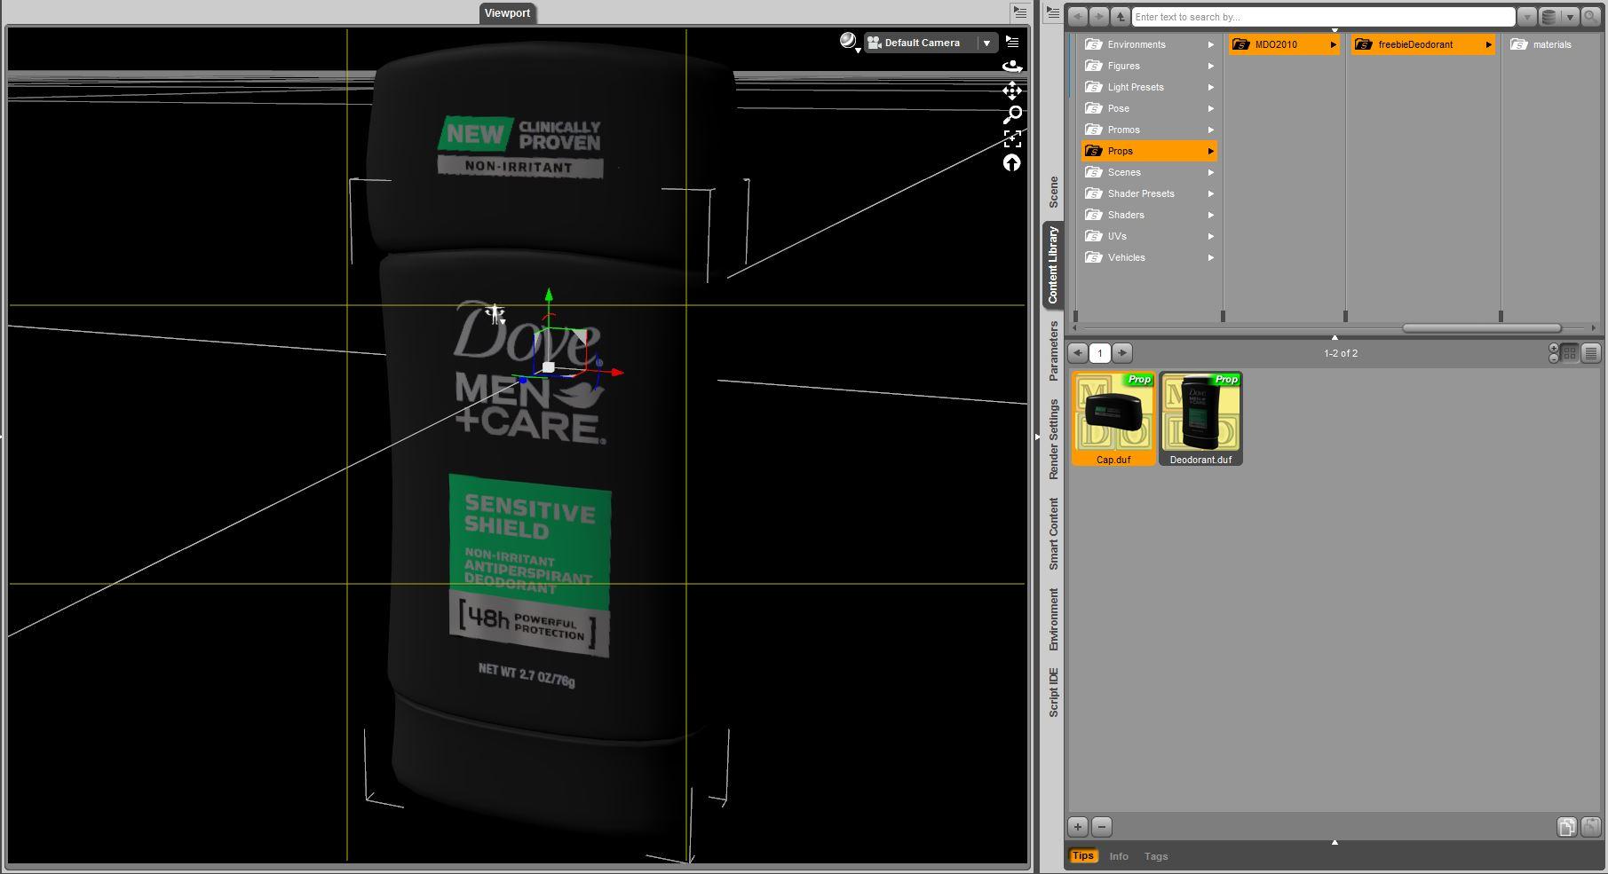
Task: Select the Environments folder
Action: 1149,44
